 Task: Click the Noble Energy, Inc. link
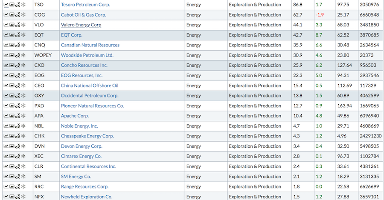click(x=79, y=126)
